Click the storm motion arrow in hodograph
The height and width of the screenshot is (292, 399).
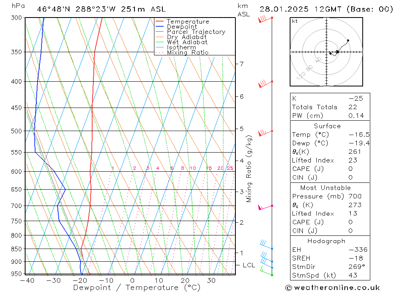point(338,52)
